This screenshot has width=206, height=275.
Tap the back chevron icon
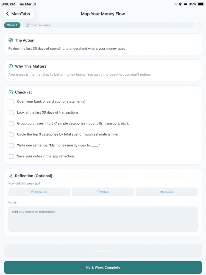[7, 14]
